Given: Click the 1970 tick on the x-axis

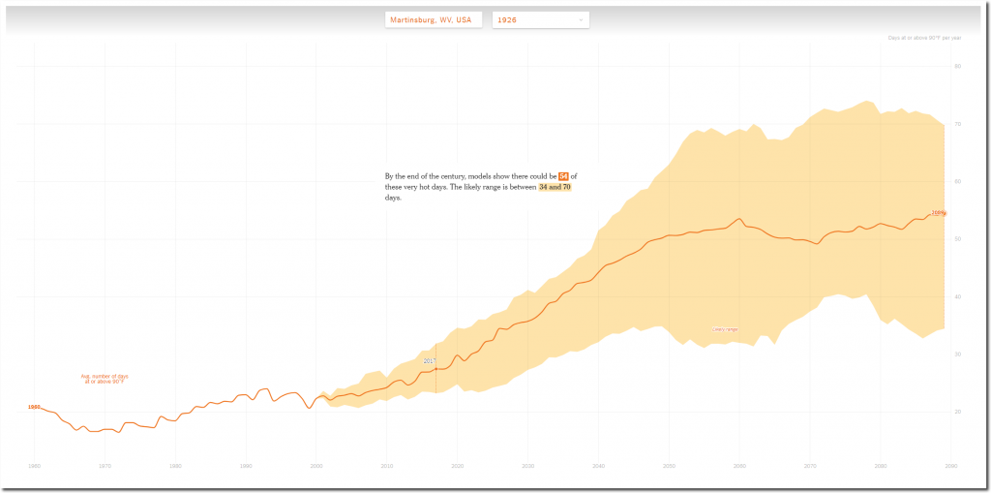Looking at the screenshot, I should coord(105,466).
